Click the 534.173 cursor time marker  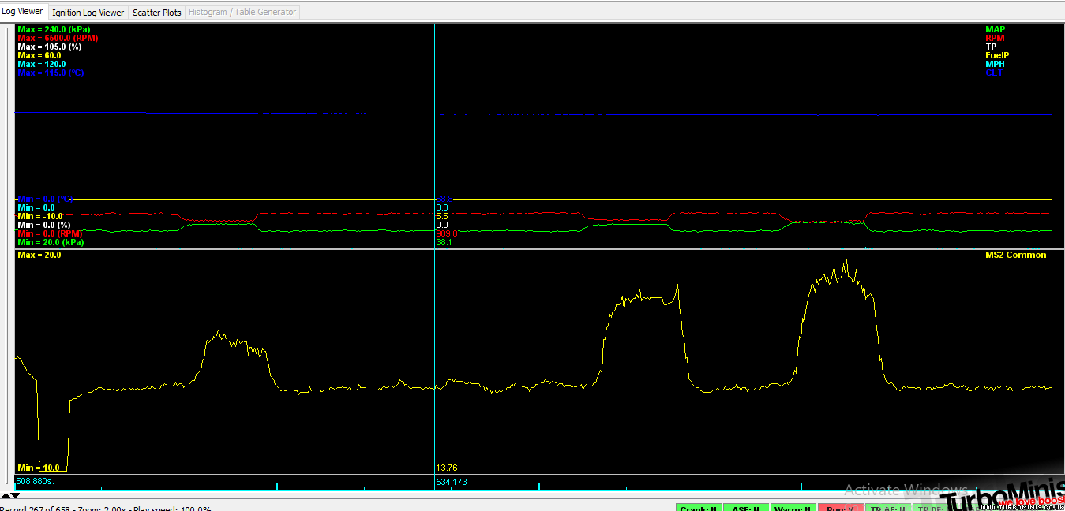451,481
